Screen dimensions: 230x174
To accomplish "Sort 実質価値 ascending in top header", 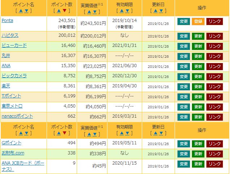I will pyautogui.click(x=89, y=12).
